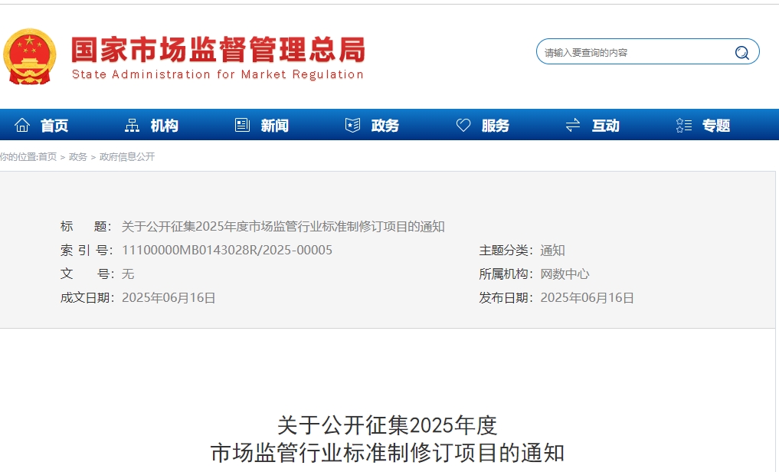Open the 专题 navigation item
Screen dimensions: 779x472
coord(716,125)
